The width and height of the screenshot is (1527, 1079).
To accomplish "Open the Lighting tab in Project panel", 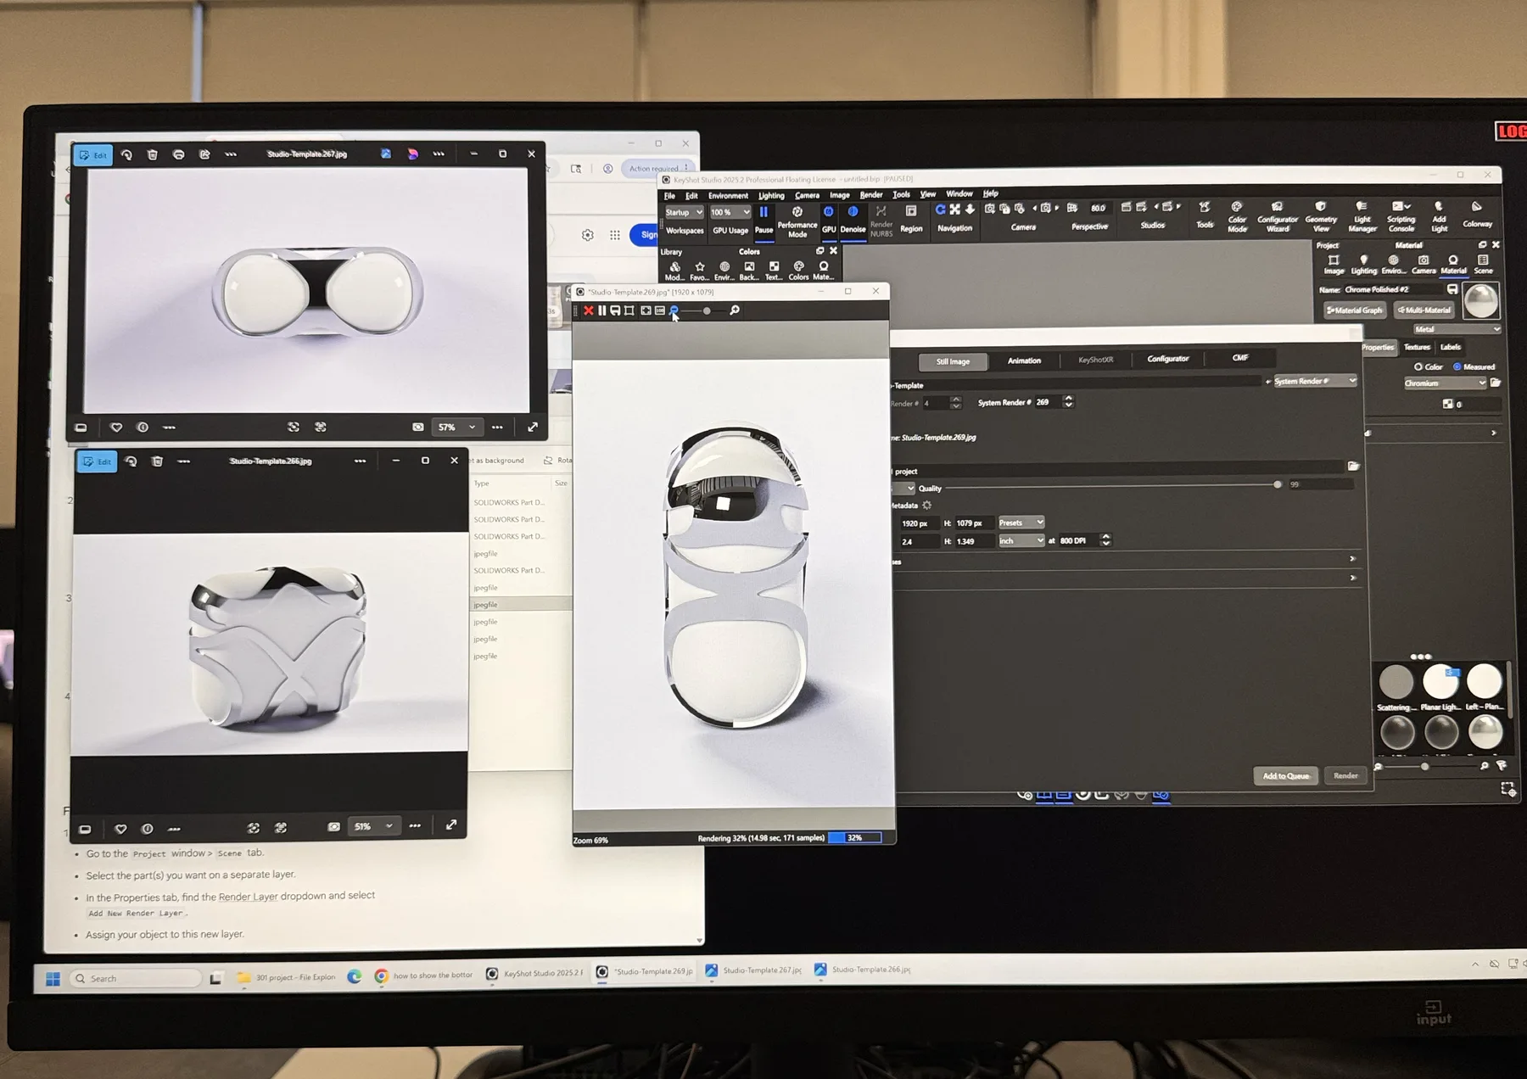I will pyautogui.click(x=1363, y=265).
